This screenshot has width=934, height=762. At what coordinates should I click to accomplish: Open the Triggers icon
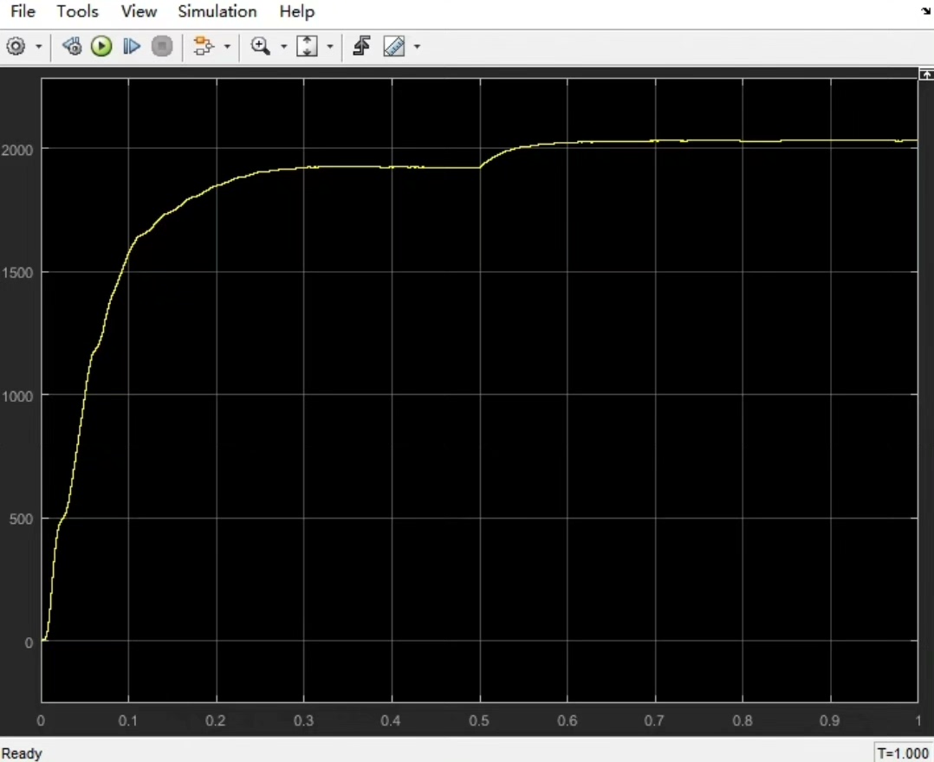point(361,47)
